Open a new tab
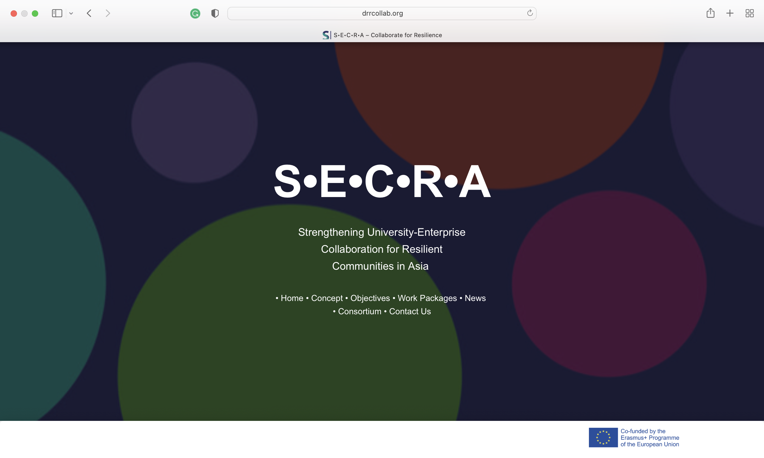The width and height of the screenshot is (764, 458). coord(730,13)
